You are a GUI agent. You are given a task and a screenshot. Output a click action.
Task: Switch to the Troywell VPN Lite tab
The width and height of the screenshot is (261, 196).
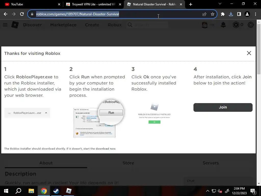[x=93, y=4]
